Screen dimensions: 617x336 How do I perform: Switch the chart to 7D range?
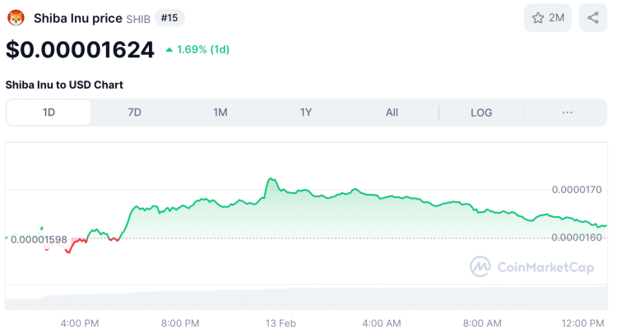(135, 113)
